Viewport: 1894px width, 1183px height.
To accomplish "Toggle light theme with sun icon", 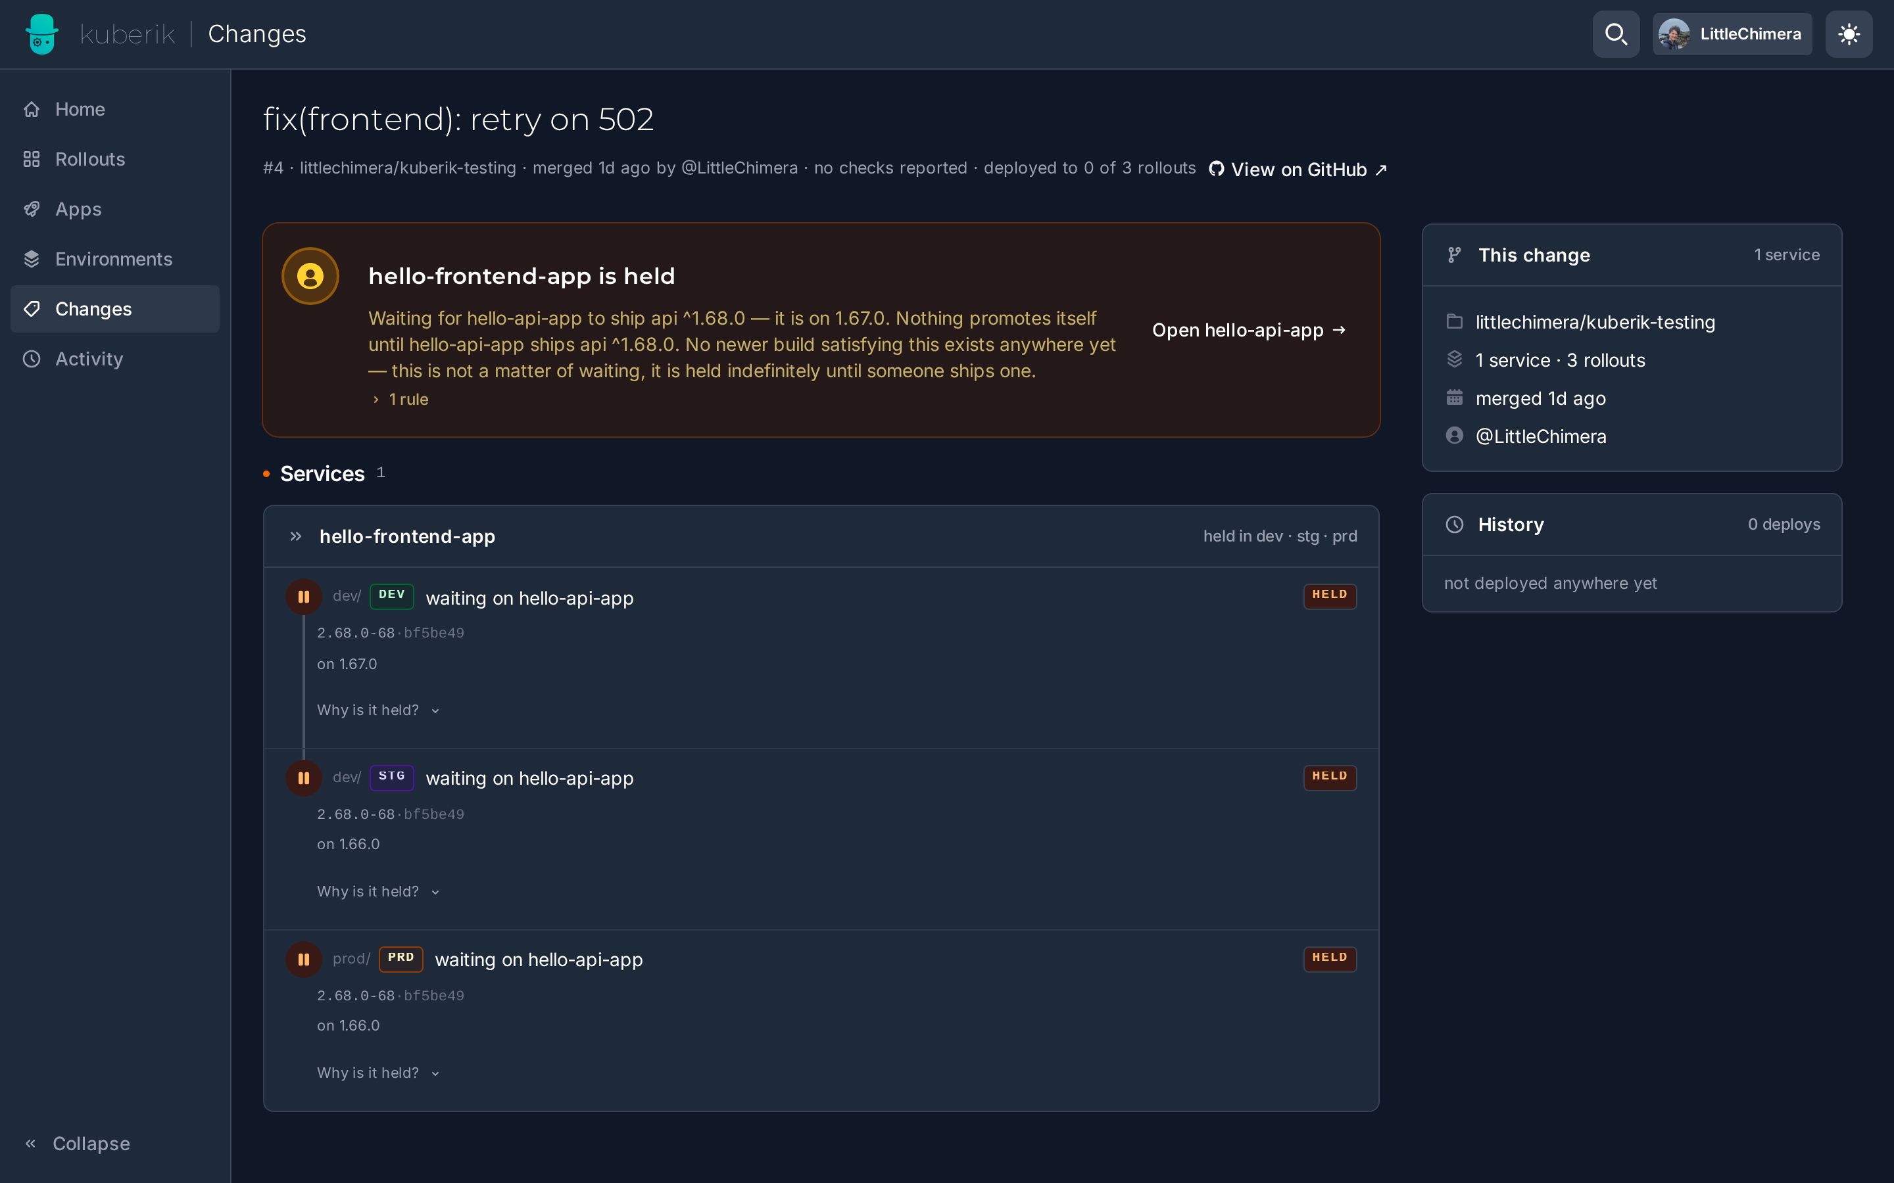I will pos(1849,34).
